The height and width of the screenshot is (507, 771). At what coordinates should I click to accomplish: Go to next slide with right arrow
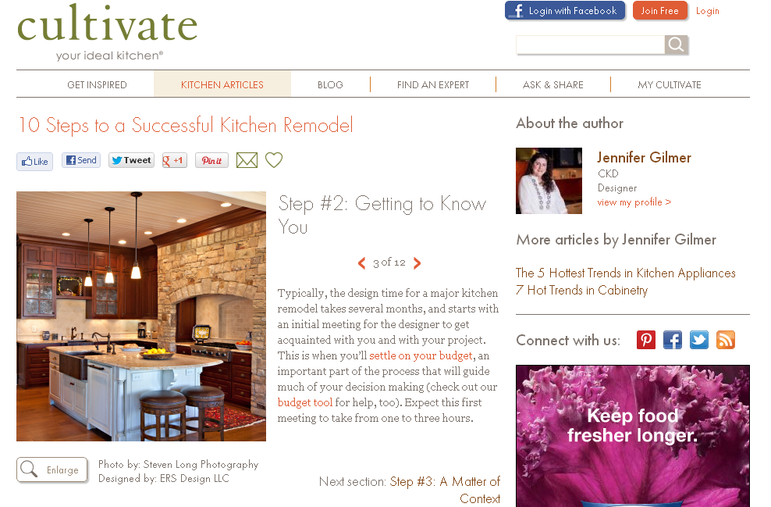tap(417, 263)
